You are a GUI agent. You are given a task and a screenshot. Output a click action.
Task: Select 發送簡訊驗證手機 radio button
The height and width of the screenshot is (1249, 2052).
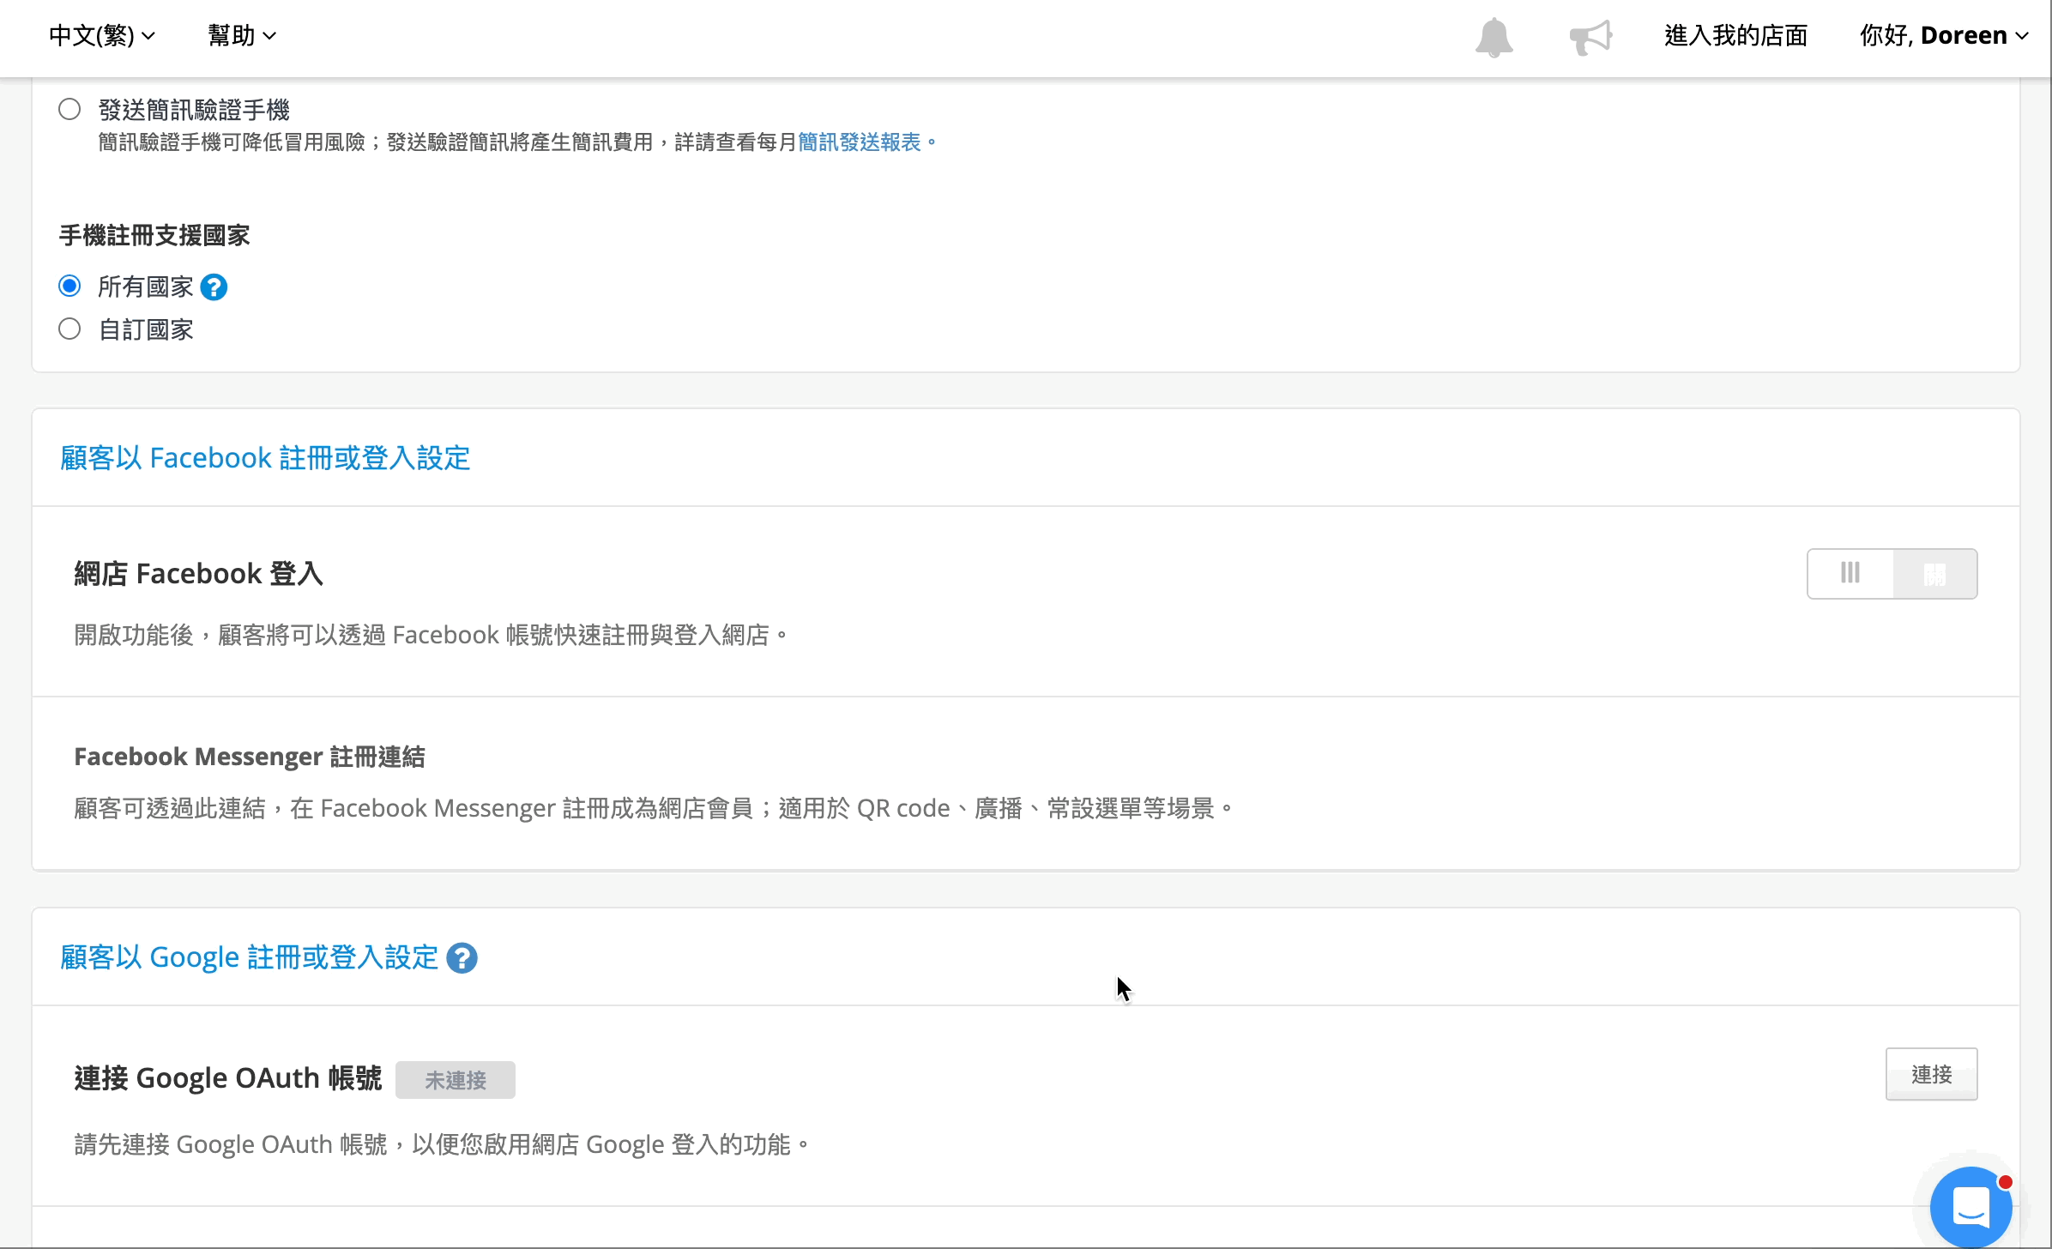coord(69,109)
